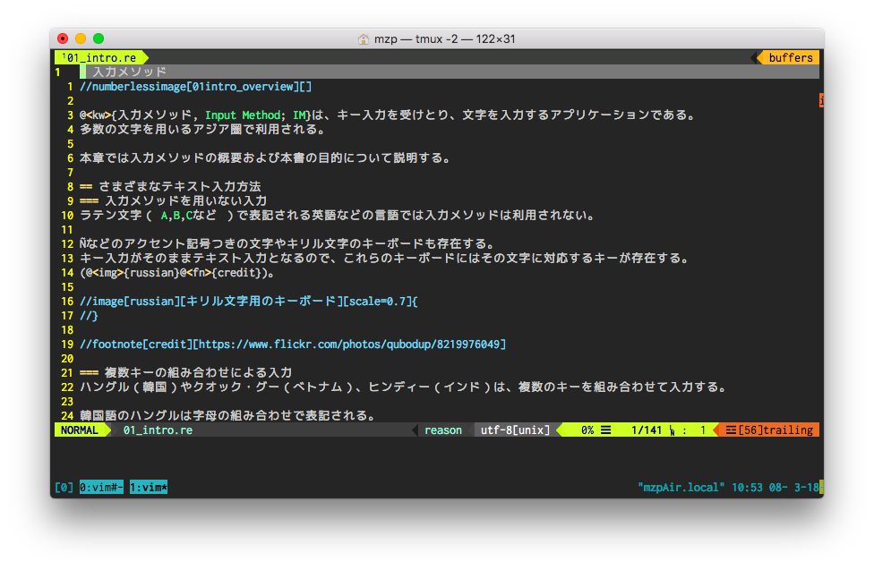Click the window title mzp — tmux -2 — 122×31

point(444,39)
